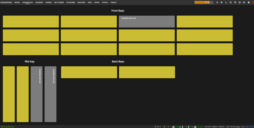Open the file manager icon
This screenshot has height=128, width=254.
231,3
